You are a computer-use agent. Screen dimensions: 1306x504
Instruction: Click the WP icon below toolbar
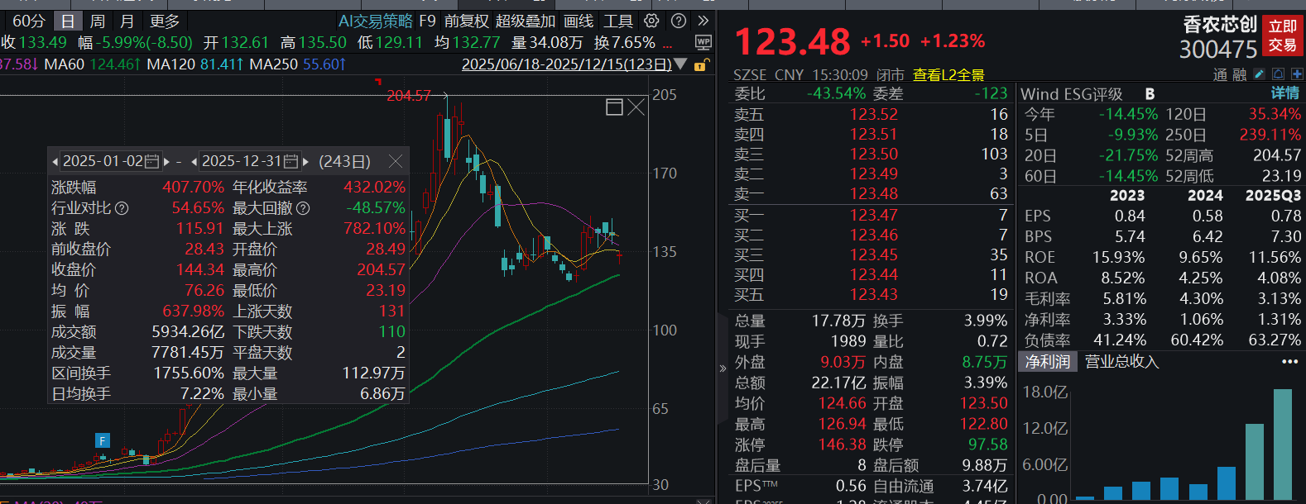703,42
